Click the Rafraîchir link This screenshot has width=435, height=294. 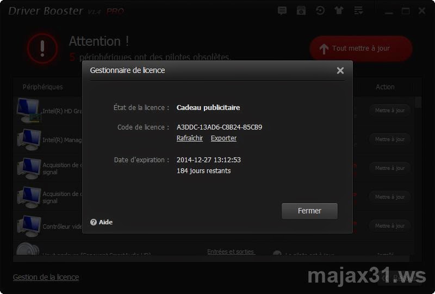point(190,138)
